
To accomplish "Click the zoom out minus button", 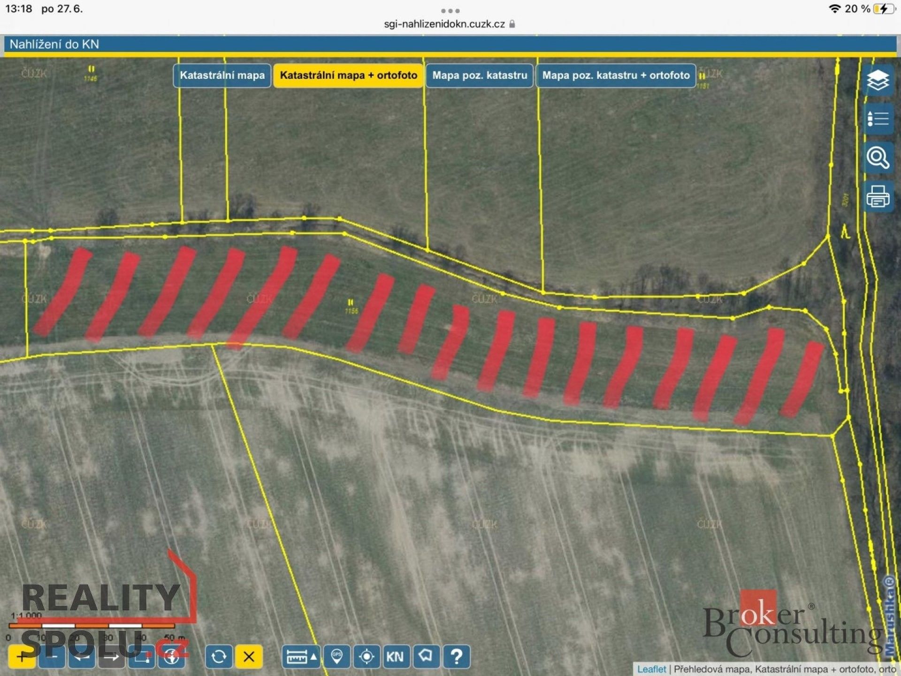I will click(52, 656).
